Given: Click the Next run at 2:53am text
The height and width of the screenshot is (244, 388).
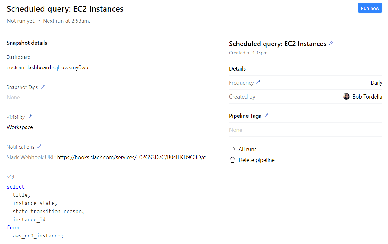Looking at the screenshot, I should pyautogui.click(x=66, y=21).
